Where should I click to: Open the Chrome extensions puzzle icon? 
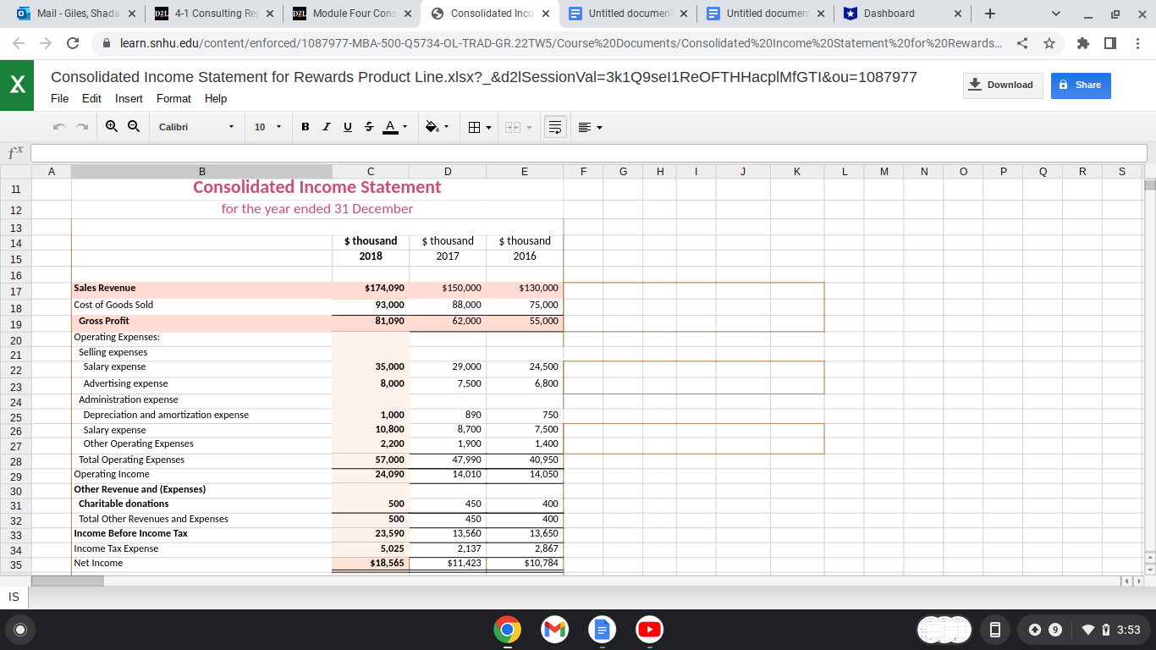click(x=1083, y=42)
